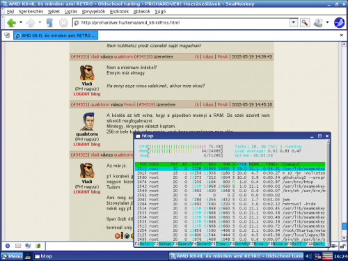Screen dimensions: 348x261
Task: Go back with the green arrow
Action: (11, 23)
